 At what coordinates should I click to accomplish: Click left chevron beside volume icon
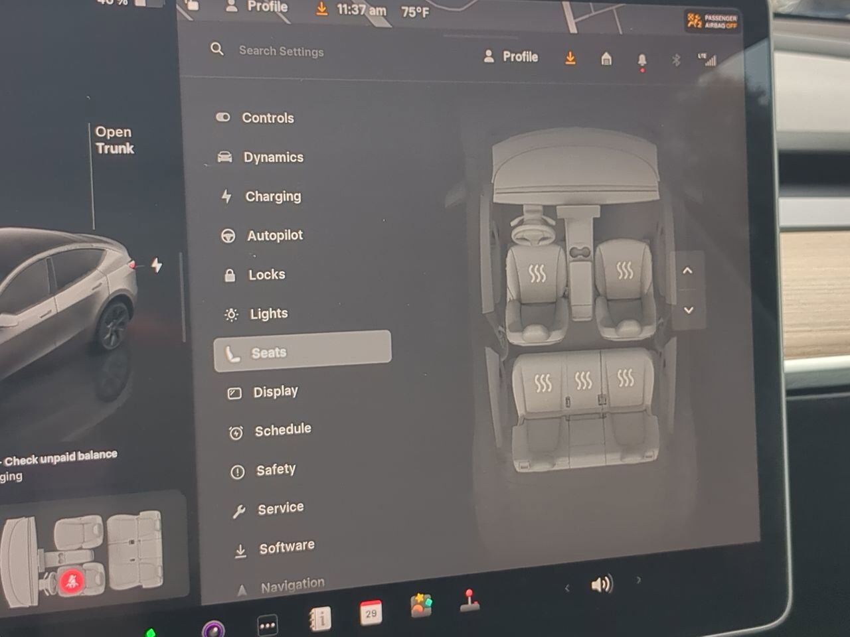click(567, 588)
